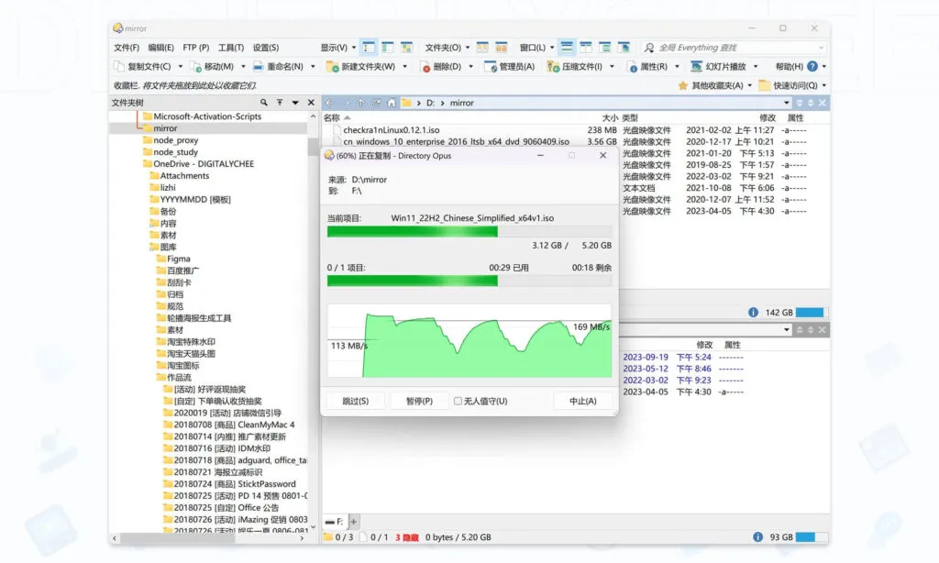Open the 帮助(H) help menu
The image size is (939, 563).
pos(789,67)
